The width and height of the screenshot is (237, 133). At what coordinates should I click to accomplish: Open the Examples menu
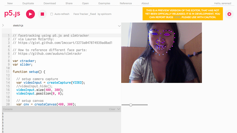pyautogui.click(x=104, y=3)
